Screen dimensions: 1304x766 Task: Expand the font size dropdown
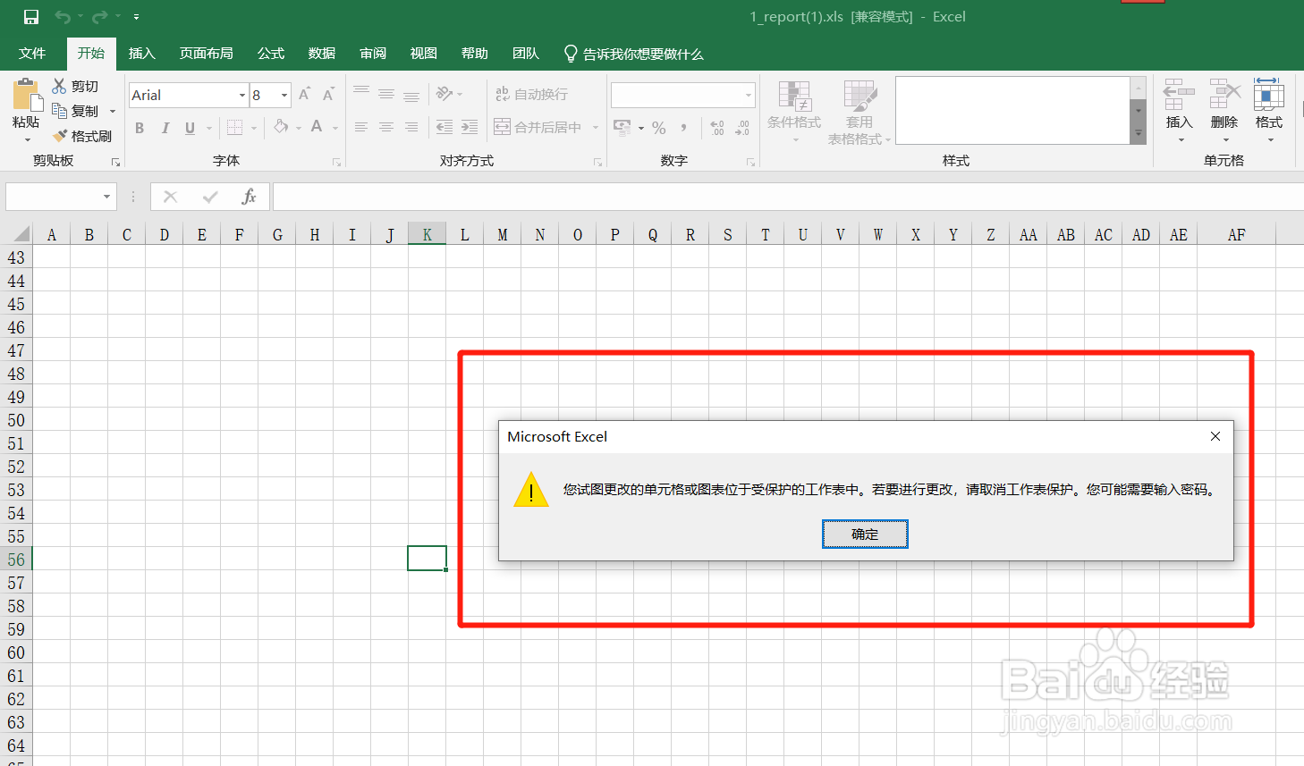tap(284, 94)
